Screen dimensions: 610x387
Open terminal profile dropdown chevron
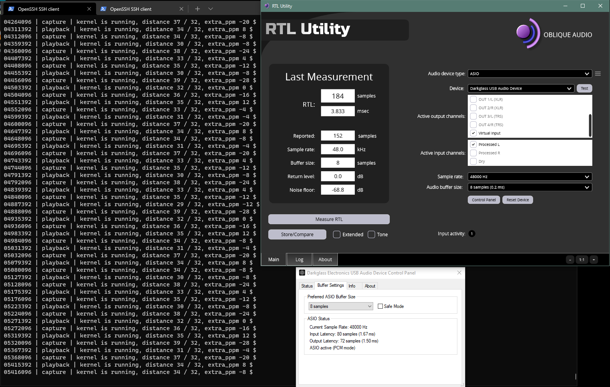(x=211, y=9)
